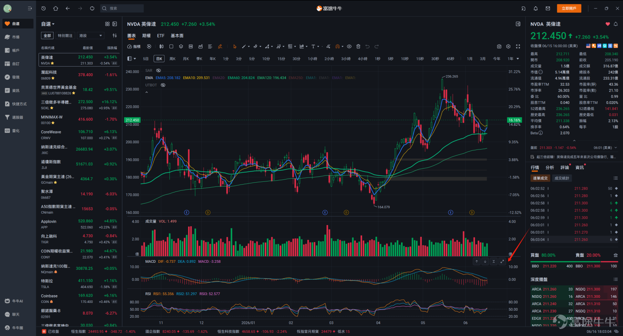Select 特斯拉 TSLA row in watchlist

point(79,283)
